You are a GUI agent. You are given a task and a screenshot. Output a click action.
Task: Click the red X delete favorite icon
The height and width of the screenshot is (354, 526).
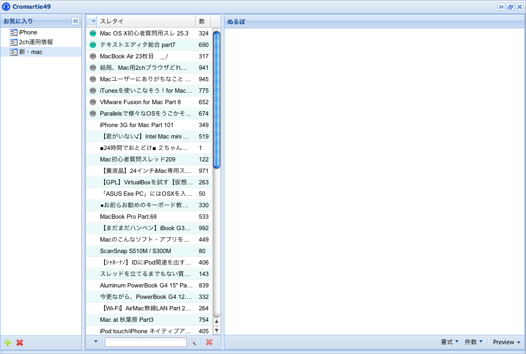tap(20, 343)
